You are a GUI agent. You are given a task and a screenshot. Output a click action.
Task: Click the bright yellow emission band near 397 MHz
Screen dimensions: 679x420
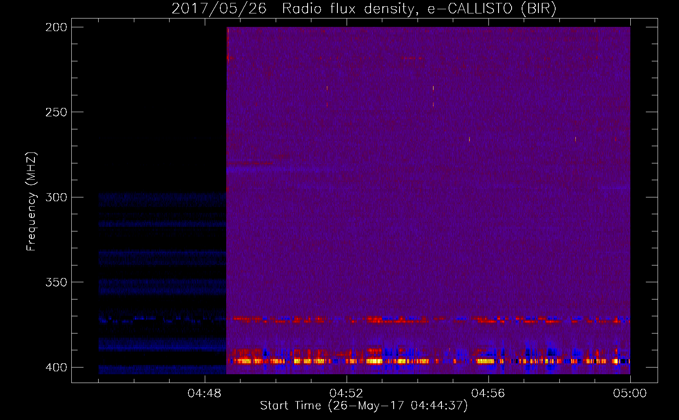(x=428, y=361)
